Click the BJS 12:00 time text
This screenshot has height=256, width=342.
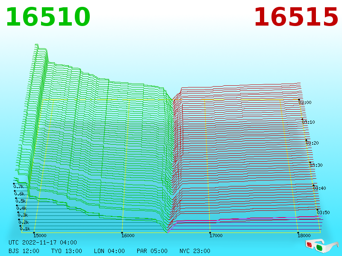(x=24, y=251)
